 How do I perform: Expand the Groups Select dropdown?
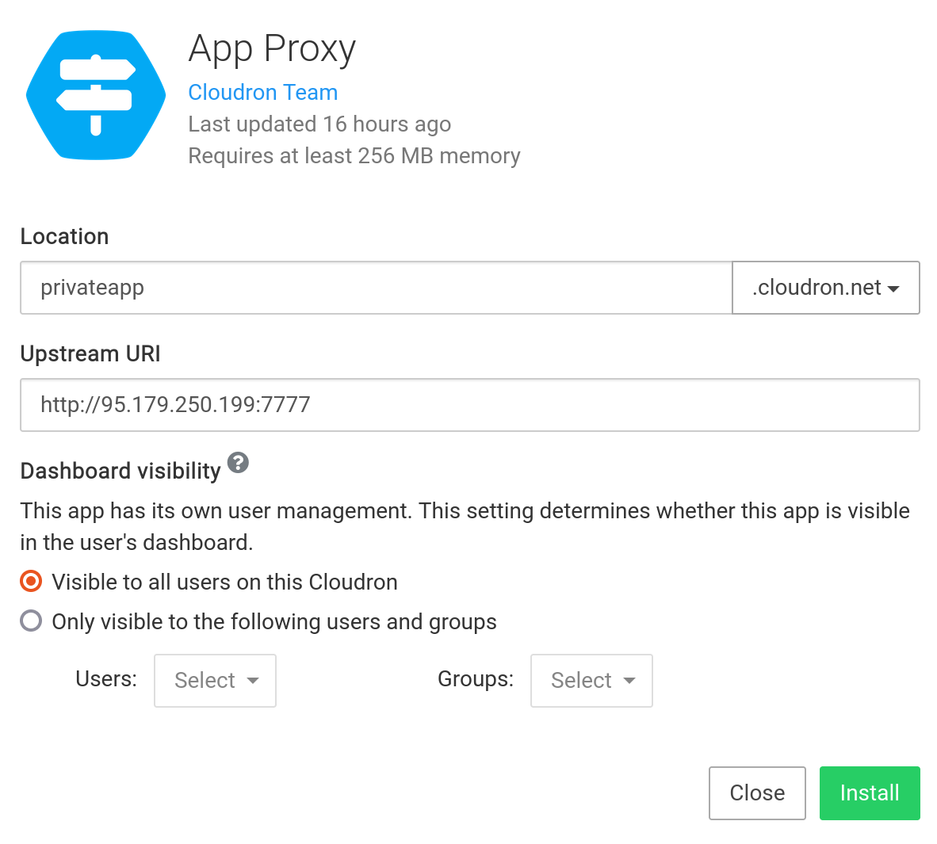(591, 680)
